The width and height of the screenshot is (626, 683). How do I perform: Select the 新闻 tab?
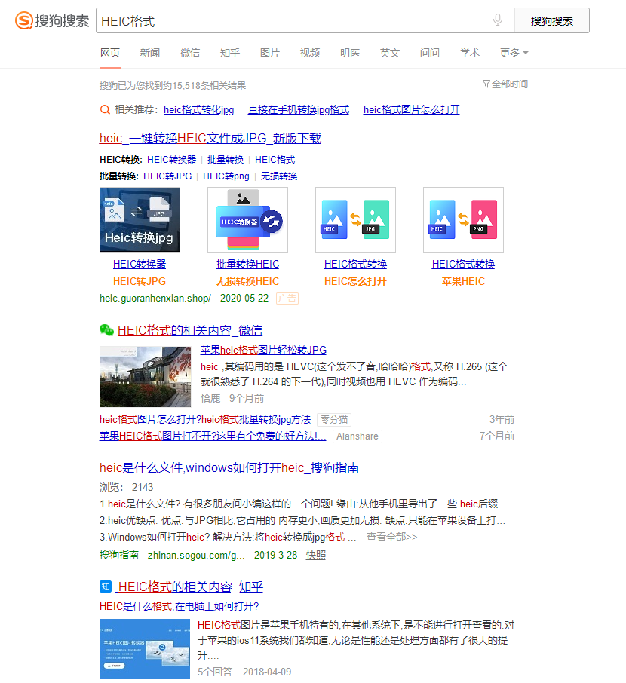pyautogui.click(x=150, y=53)
